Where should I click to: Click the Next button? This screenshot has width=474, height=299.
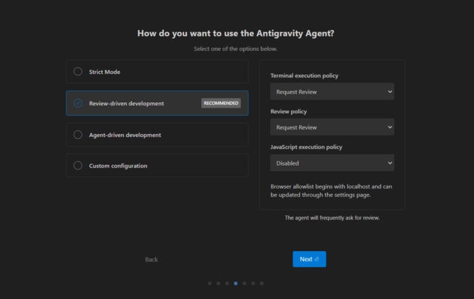(x=309, y=259)
